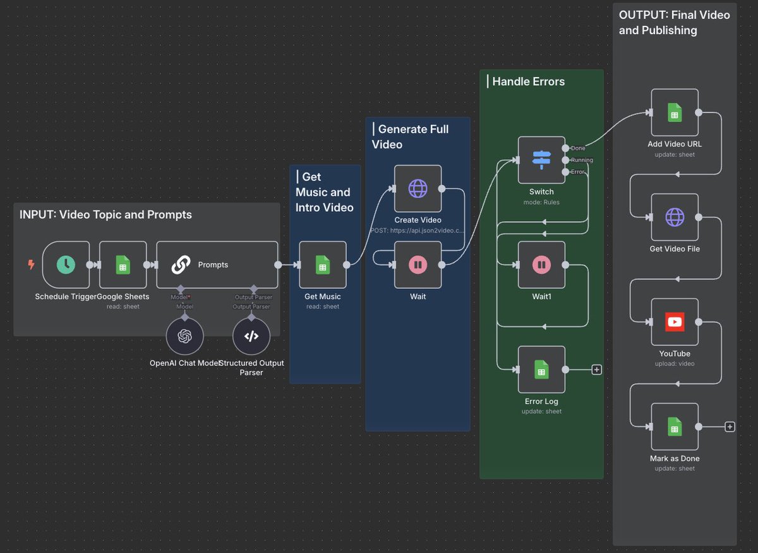This screenshot has width=758, height=553.
Task: Open the Google Sheets read node
Action: [x=123, y=265]
